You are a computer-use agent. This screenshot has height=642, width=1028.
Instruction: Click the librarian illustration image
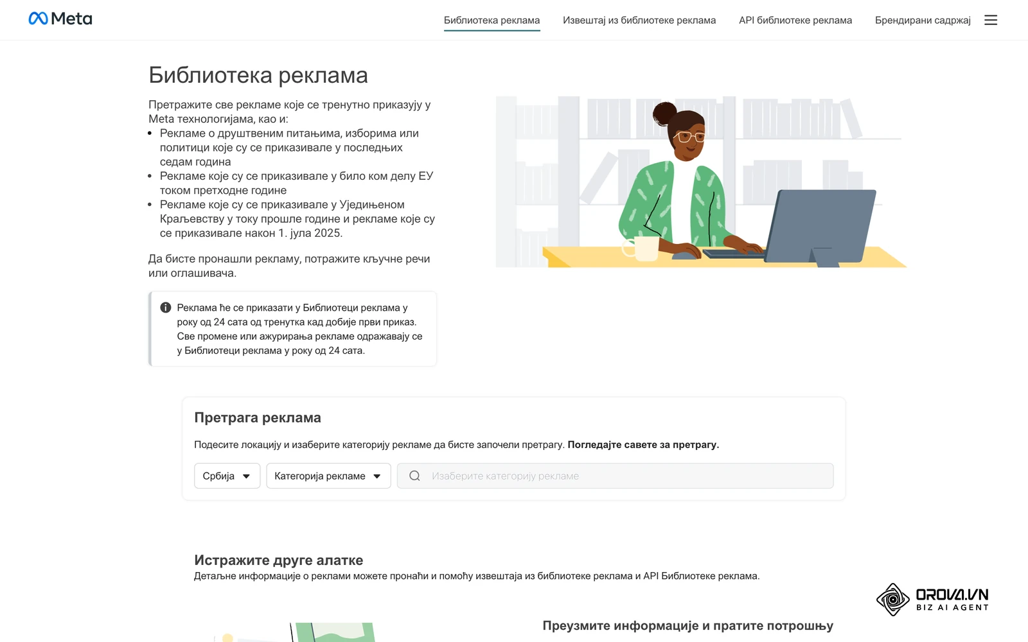701,182
